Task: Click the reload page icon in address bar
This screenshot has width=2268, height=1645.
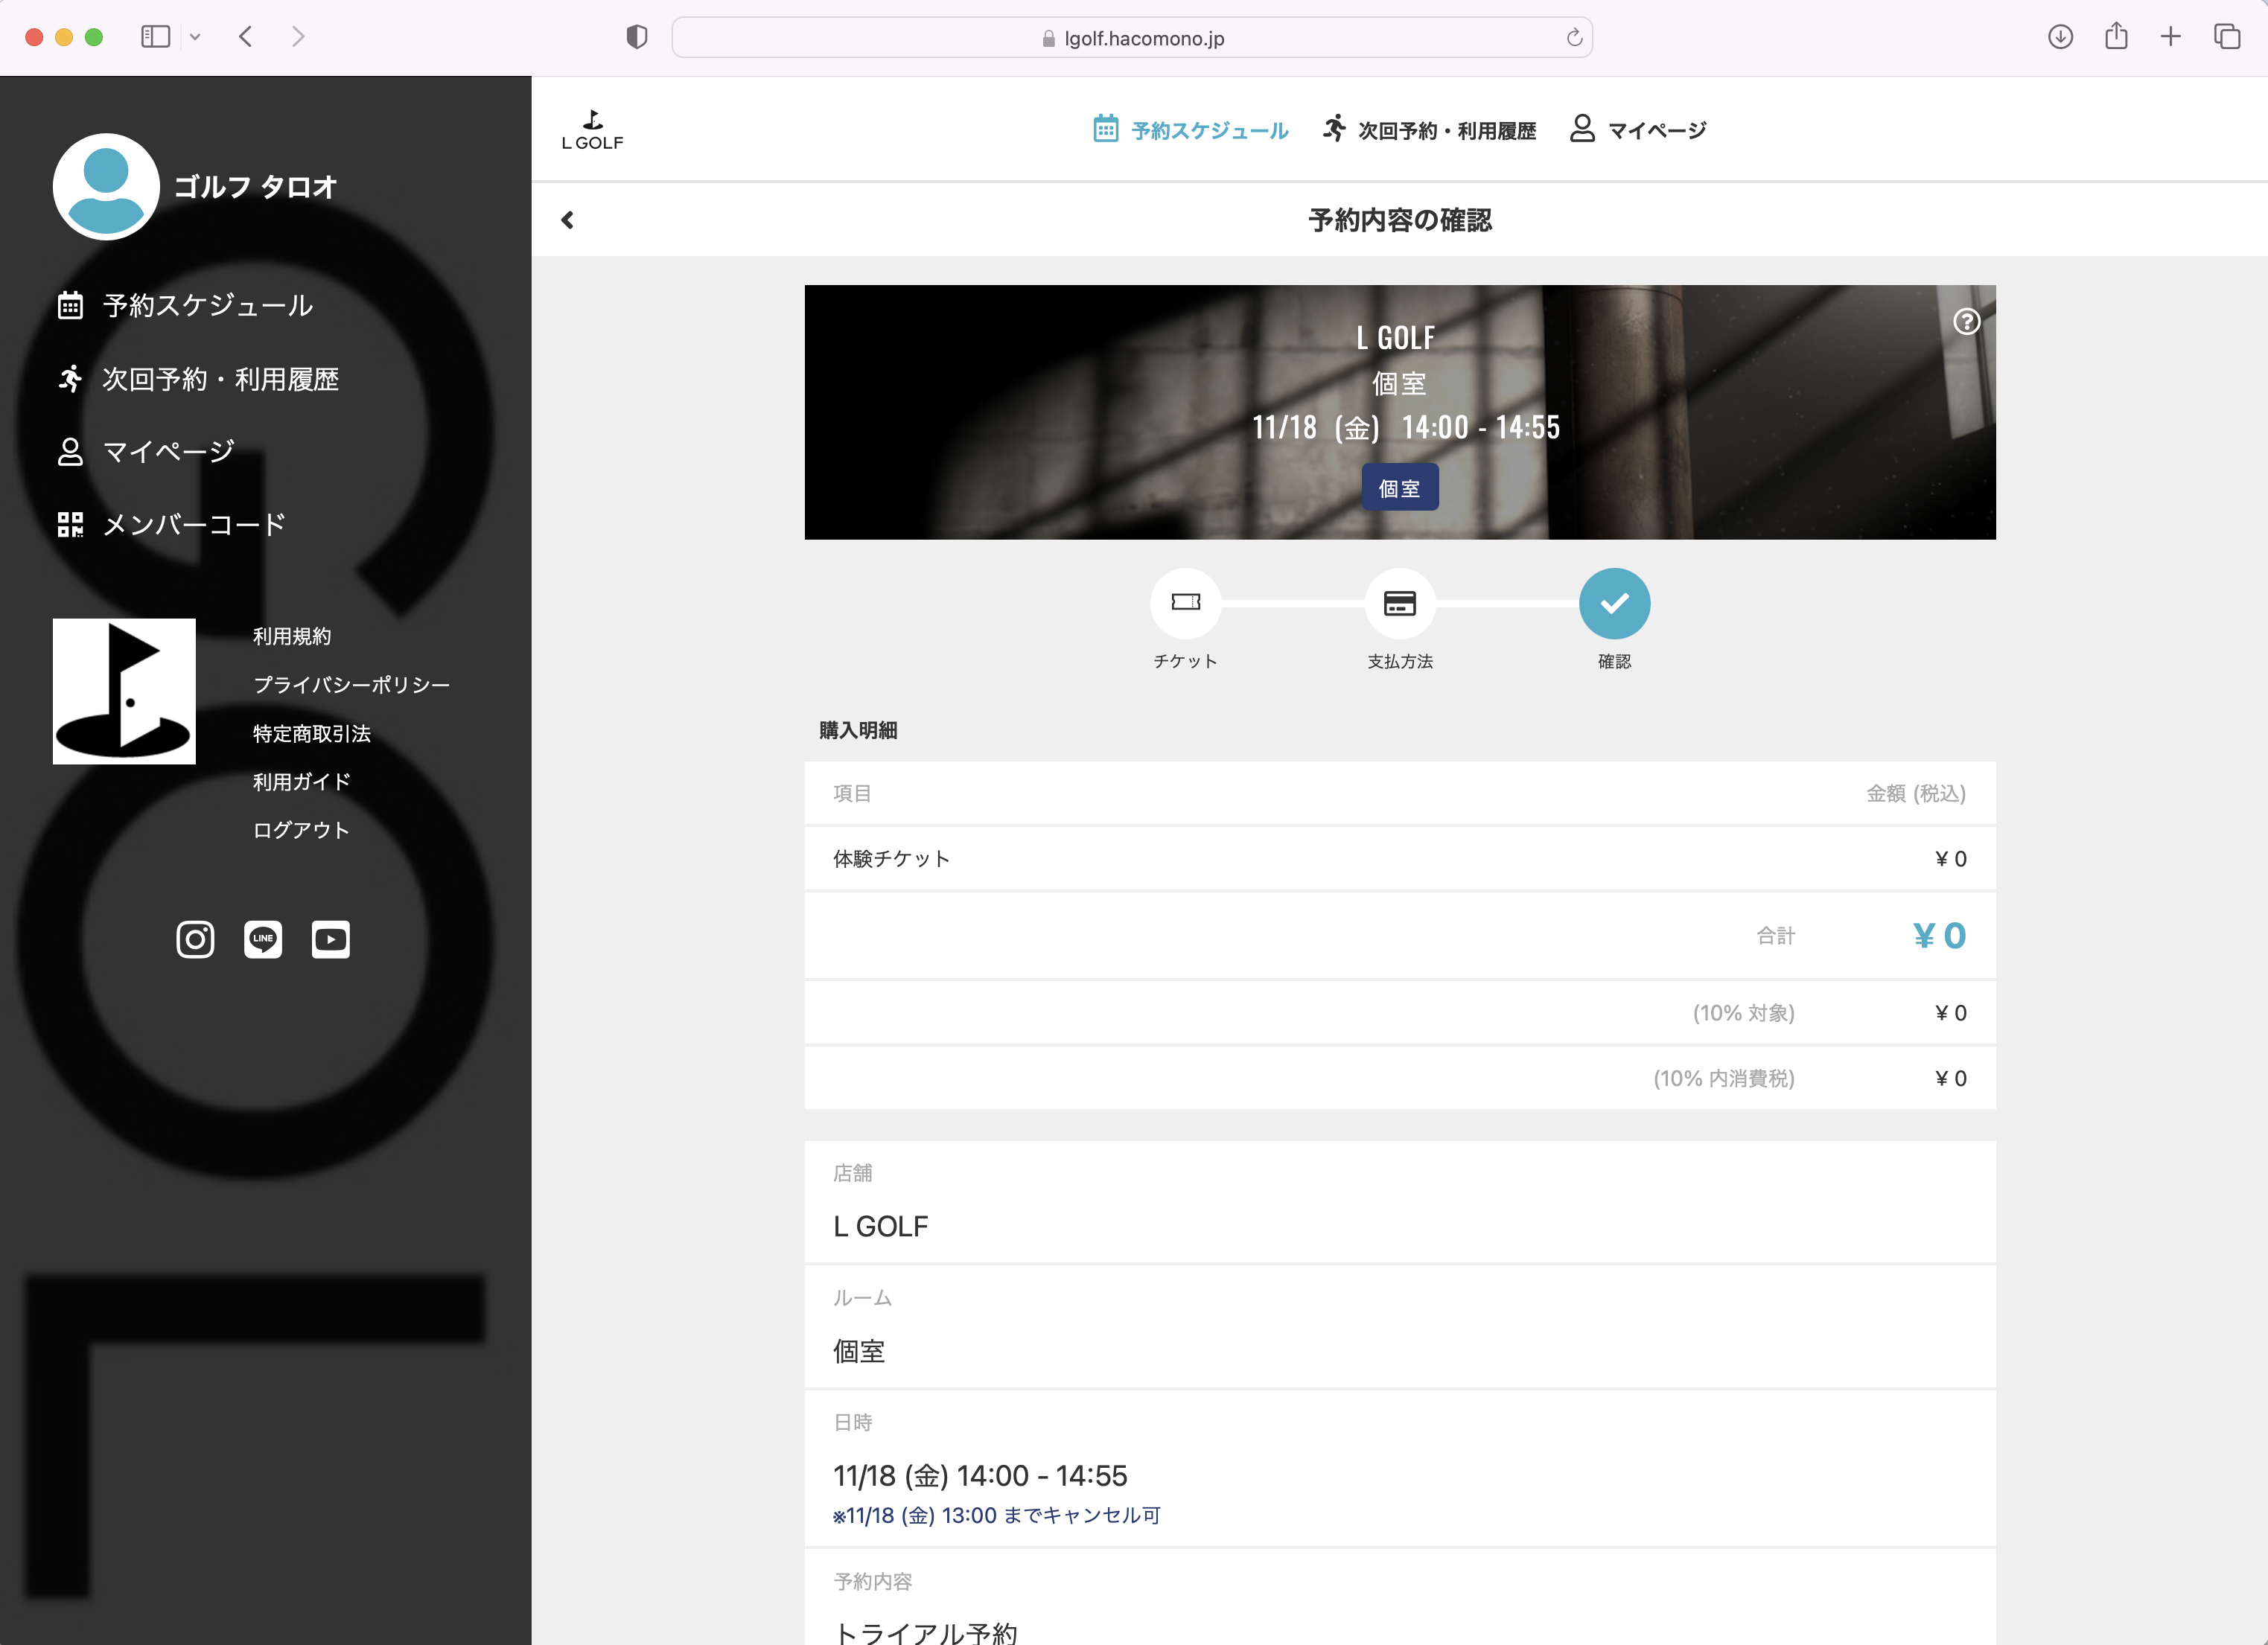Action: pos(1573,38)
